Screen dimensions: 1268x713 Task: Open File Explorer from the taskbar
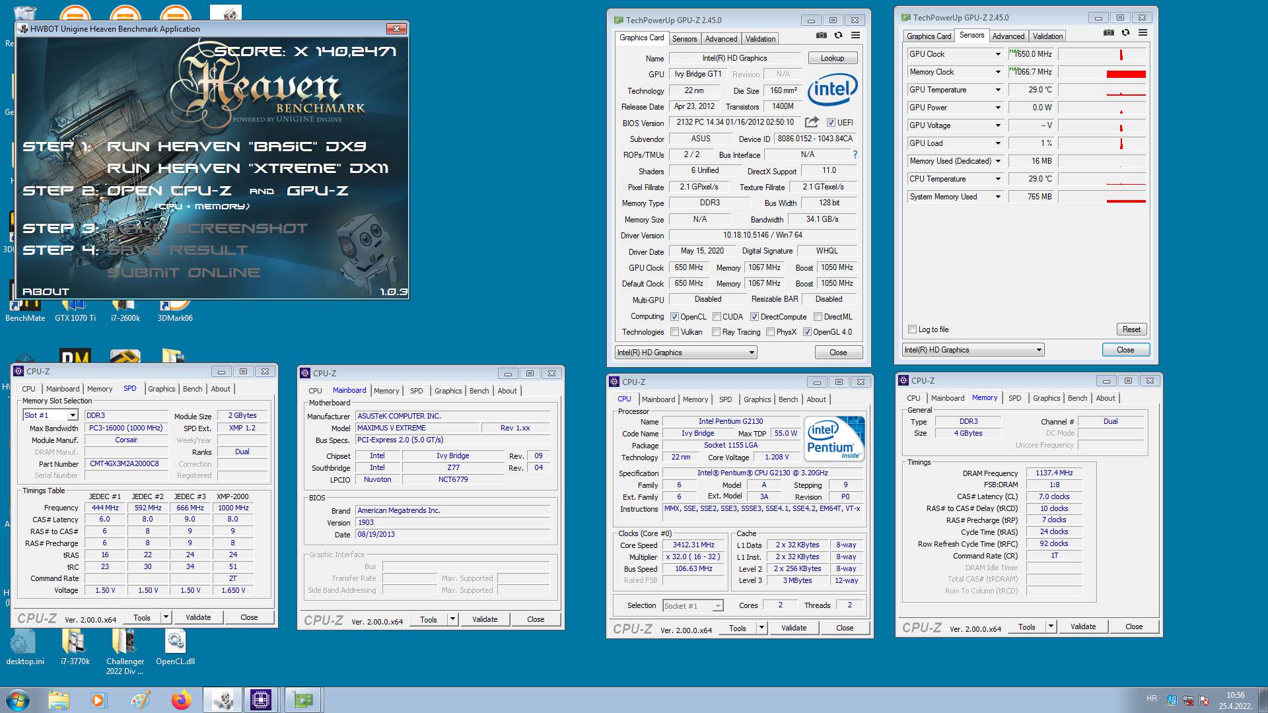click(x=58, y=700)
